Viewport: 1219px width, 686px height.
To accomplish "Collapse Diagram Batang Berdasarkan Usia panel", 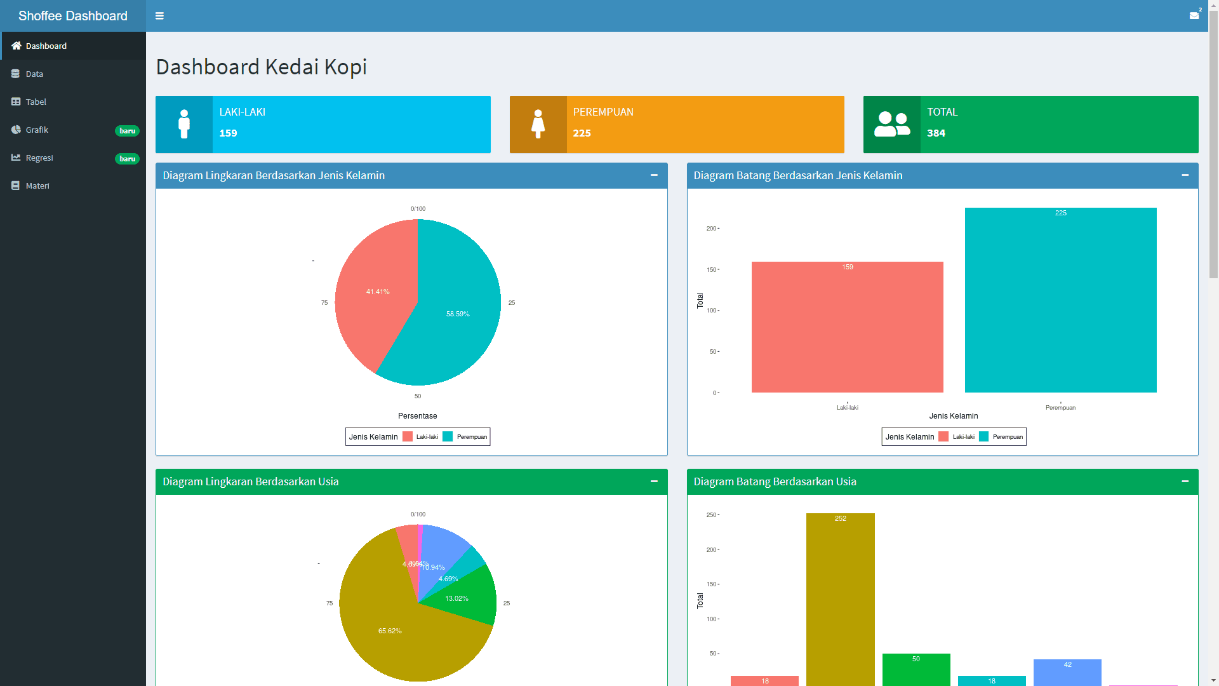I will (1185, 481).
